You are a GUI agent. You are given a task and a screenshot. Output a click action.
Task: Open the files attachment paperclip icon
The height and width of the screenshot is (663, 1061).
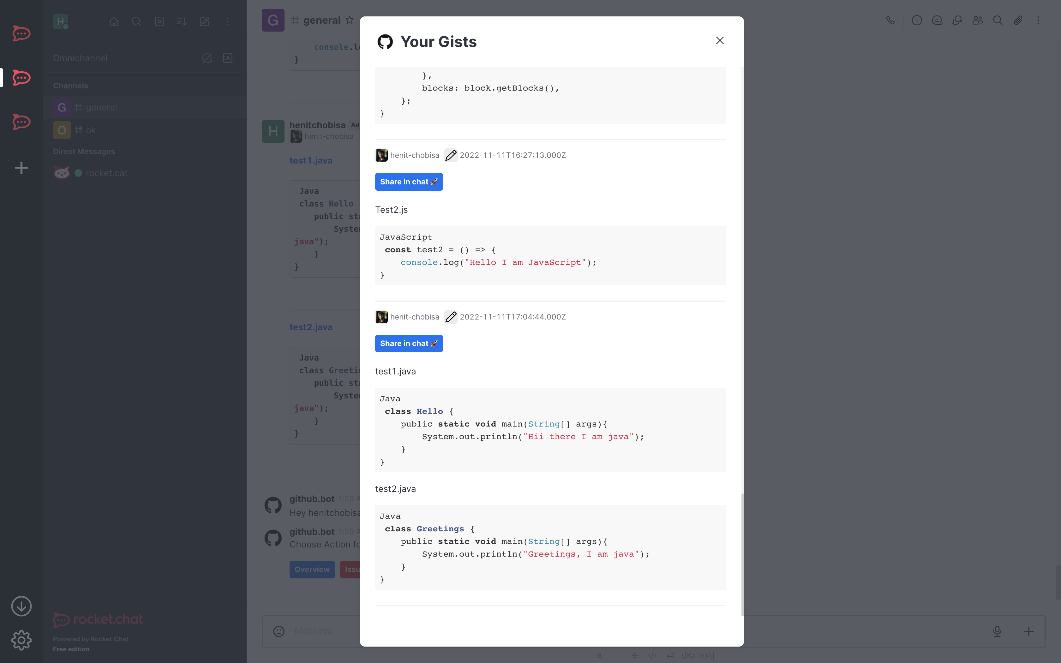click(x=1018, y=20)
